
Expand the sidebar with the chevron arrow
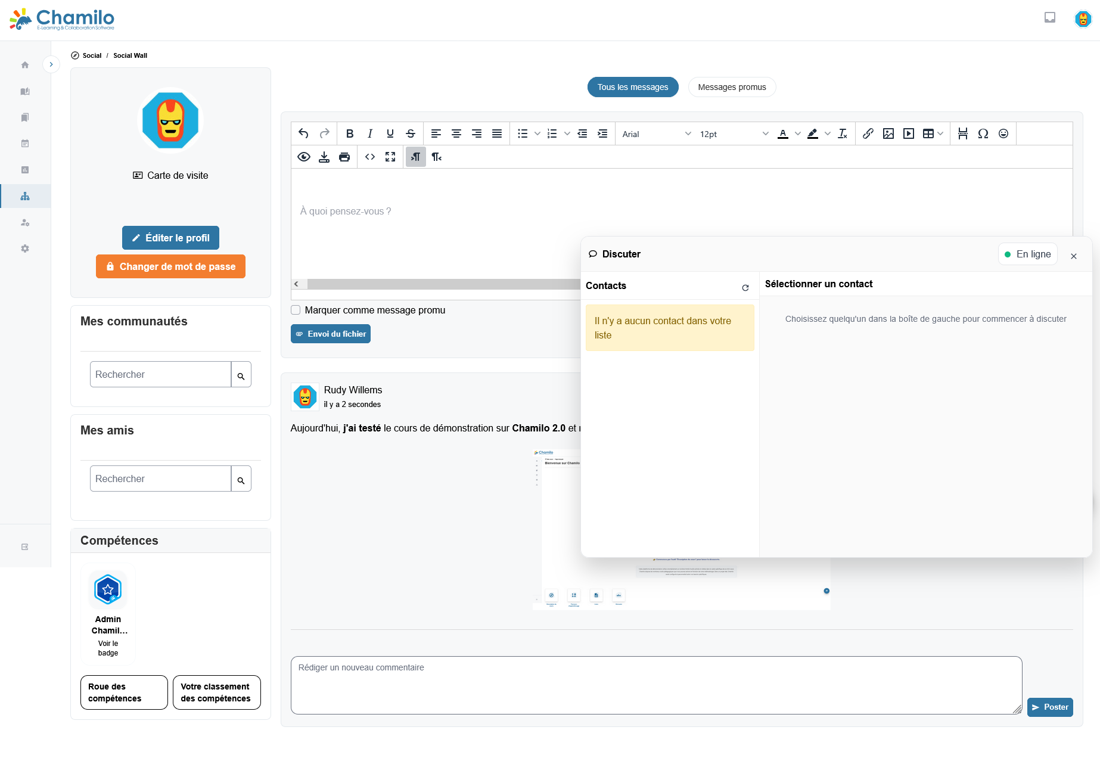51,64
